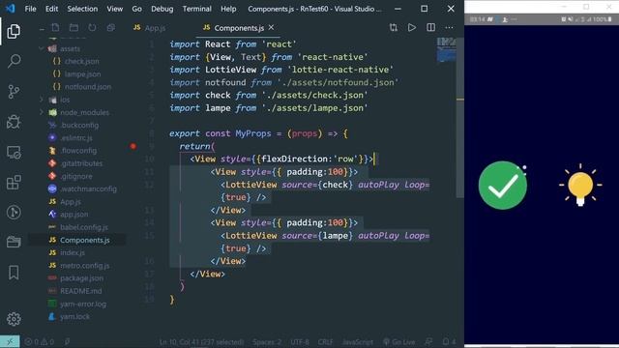Viewport: 619px width, 348px height.
Task: Open the Extensions view
Action: tap(14, 183)
